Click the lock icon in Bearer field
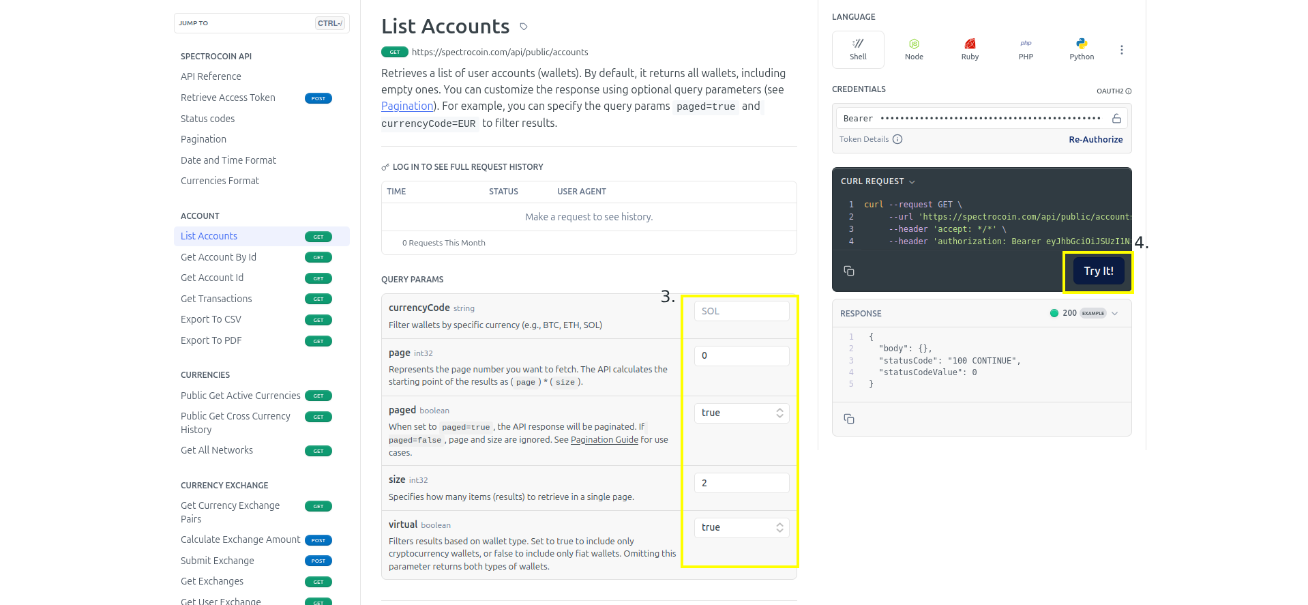 click(x=1116, y=119)
